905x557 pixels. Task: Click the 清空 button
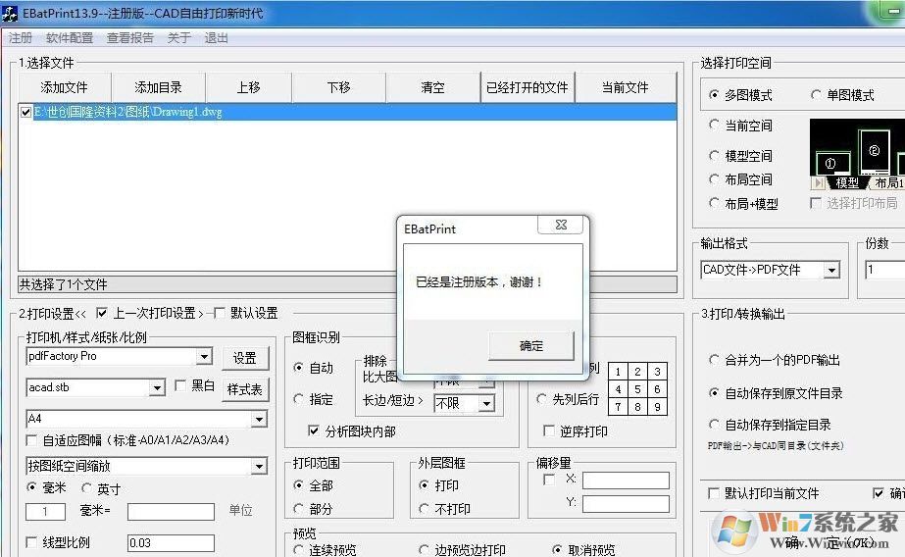coord(432,87)
